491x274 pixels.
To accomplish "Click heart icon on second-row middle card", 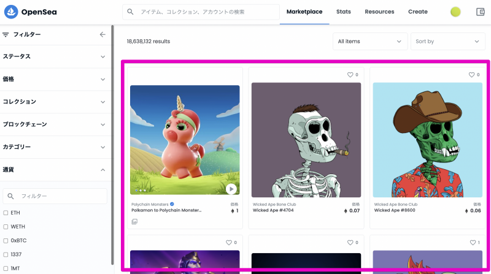I will (x=350, y=242).
